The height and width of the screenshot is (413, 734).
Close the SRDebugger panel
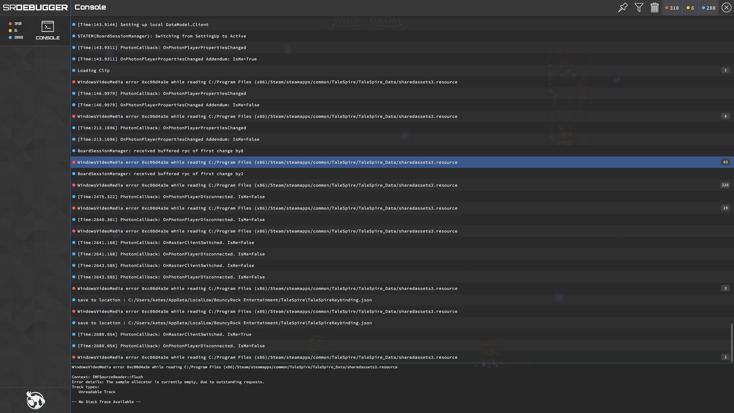(726, 8)
